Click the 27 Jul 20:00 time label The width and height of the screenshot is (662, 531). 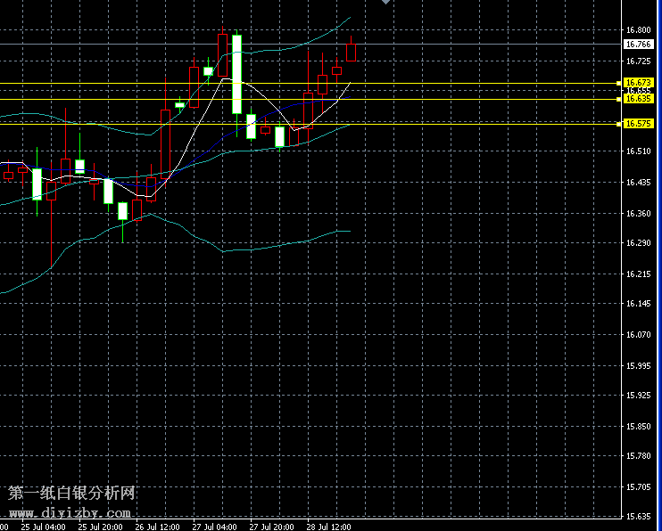pyautogui.click(x=270, y=527)
